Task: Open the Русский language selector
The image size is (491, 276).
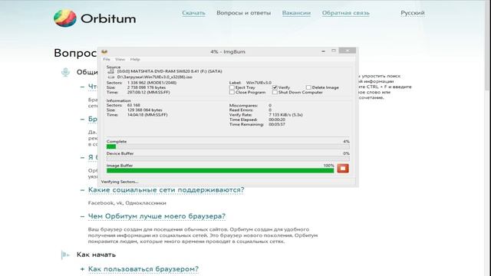Action: point(413,13)
